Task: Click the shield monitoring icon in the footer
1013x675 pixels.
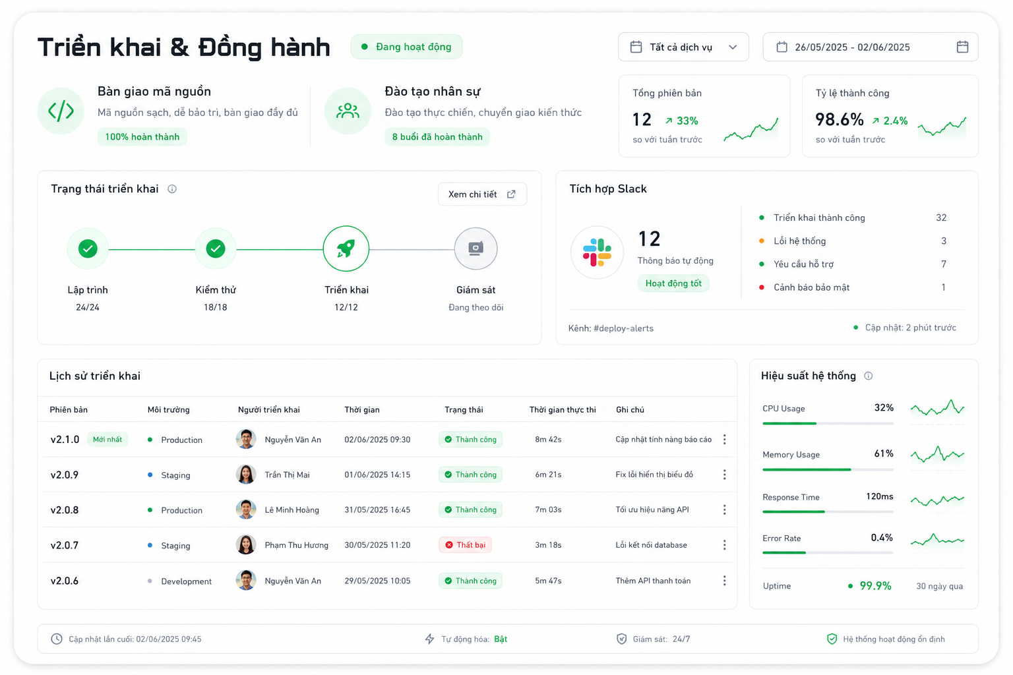Action: [x=621, y=639]
